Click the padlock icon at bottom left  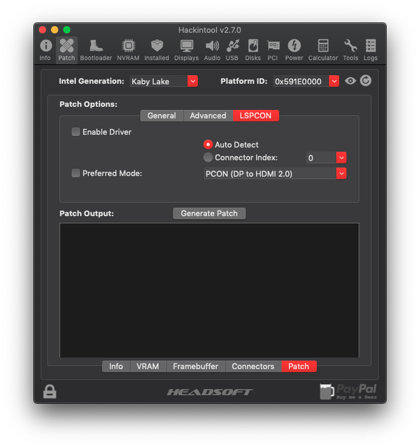coord(50,392)
